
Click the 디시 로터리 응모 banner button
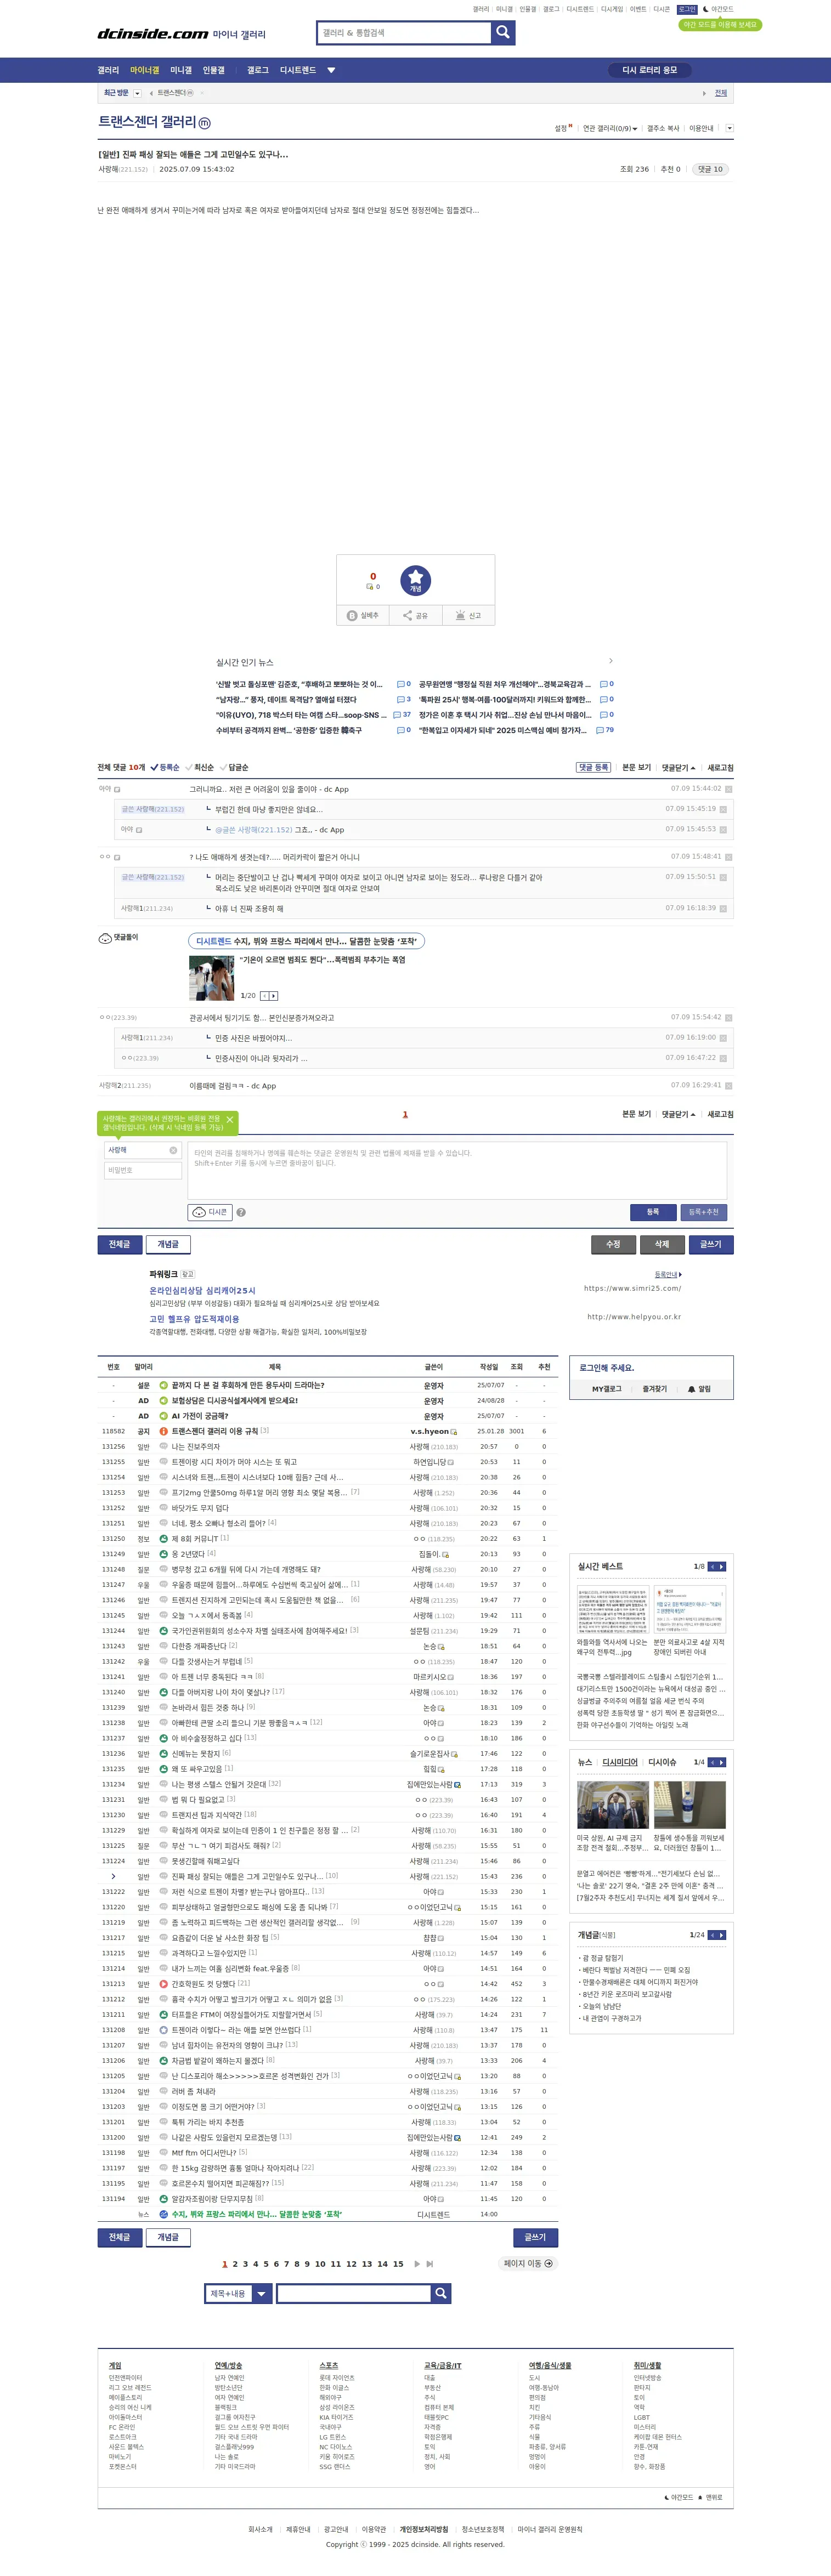click(x=649, y=70)
